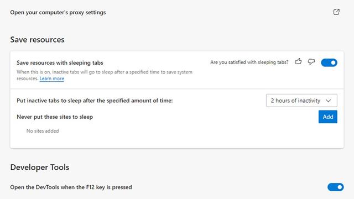Click the No sites added placeholder text

coord(43,131)
